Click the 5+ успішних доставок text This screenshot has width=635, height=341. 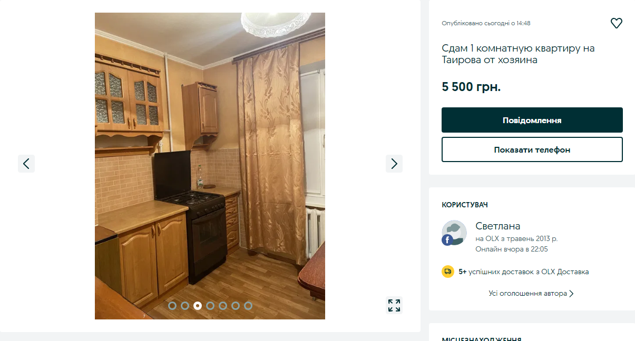(524, 272)
